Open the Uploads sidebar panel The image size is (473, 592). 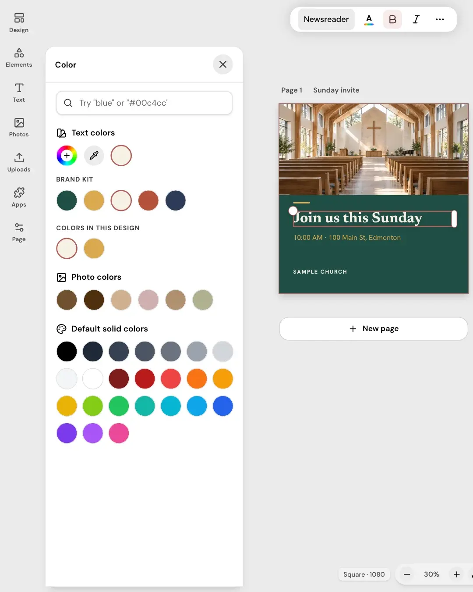(19, 163)
